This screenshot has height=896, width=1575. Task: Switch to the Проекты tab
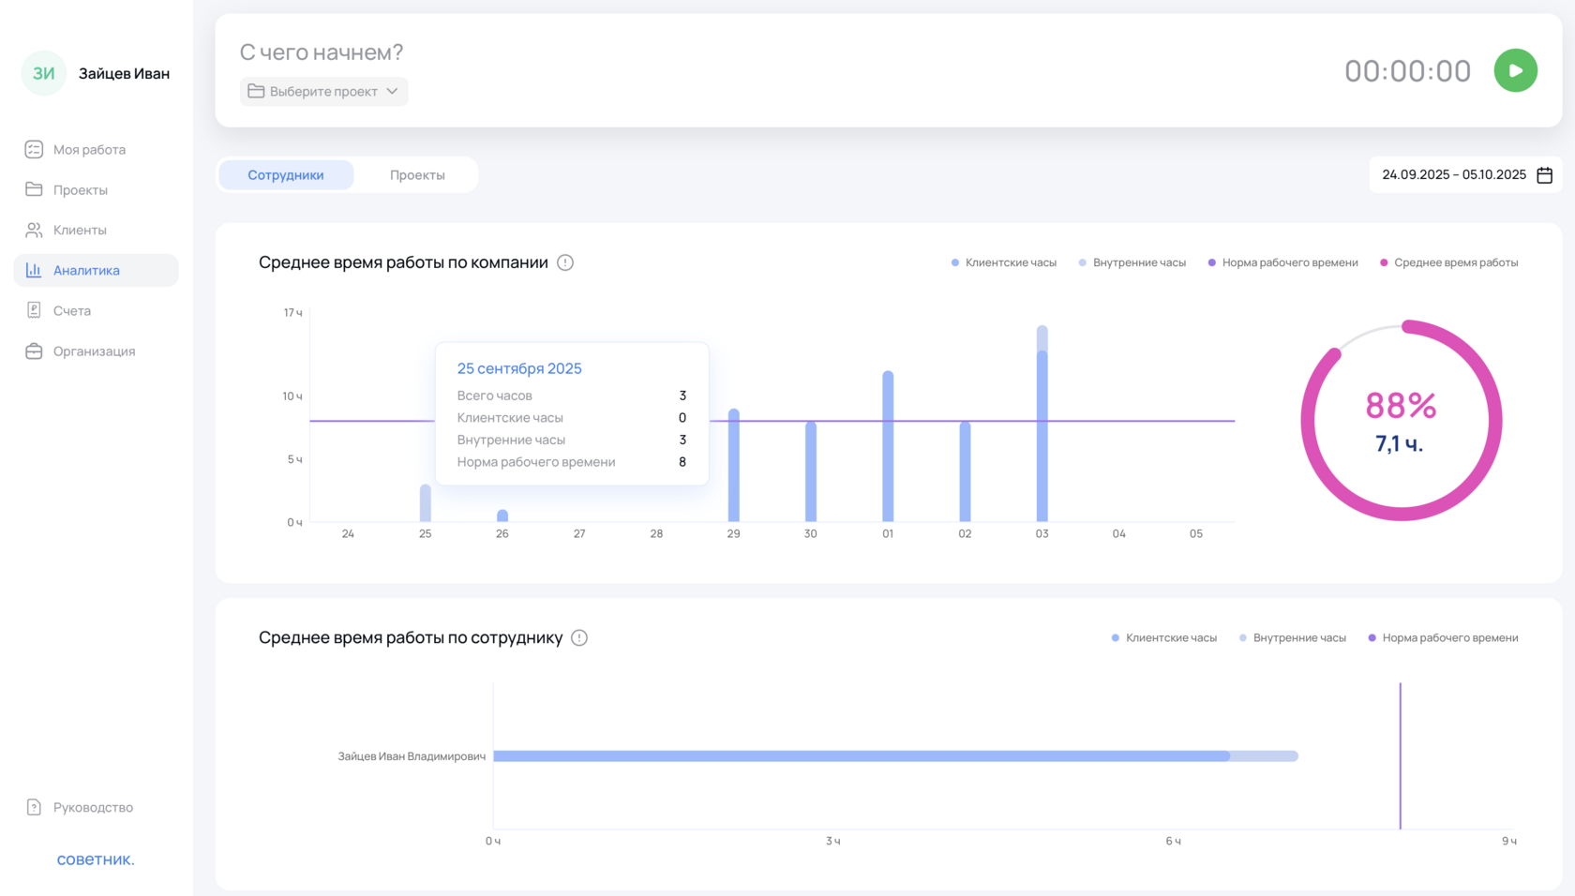[417, 175]
